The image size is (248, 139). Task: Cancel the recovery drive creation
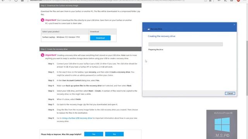tap(230, 93)
